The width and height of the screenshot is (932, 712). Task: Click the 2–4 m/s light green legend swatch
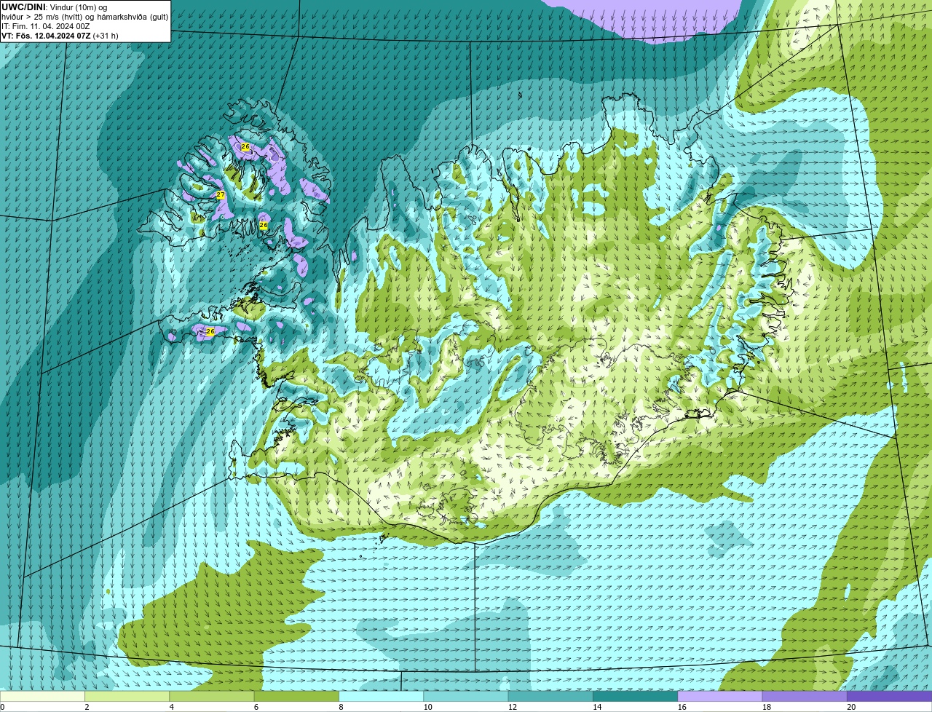point(127,696)
